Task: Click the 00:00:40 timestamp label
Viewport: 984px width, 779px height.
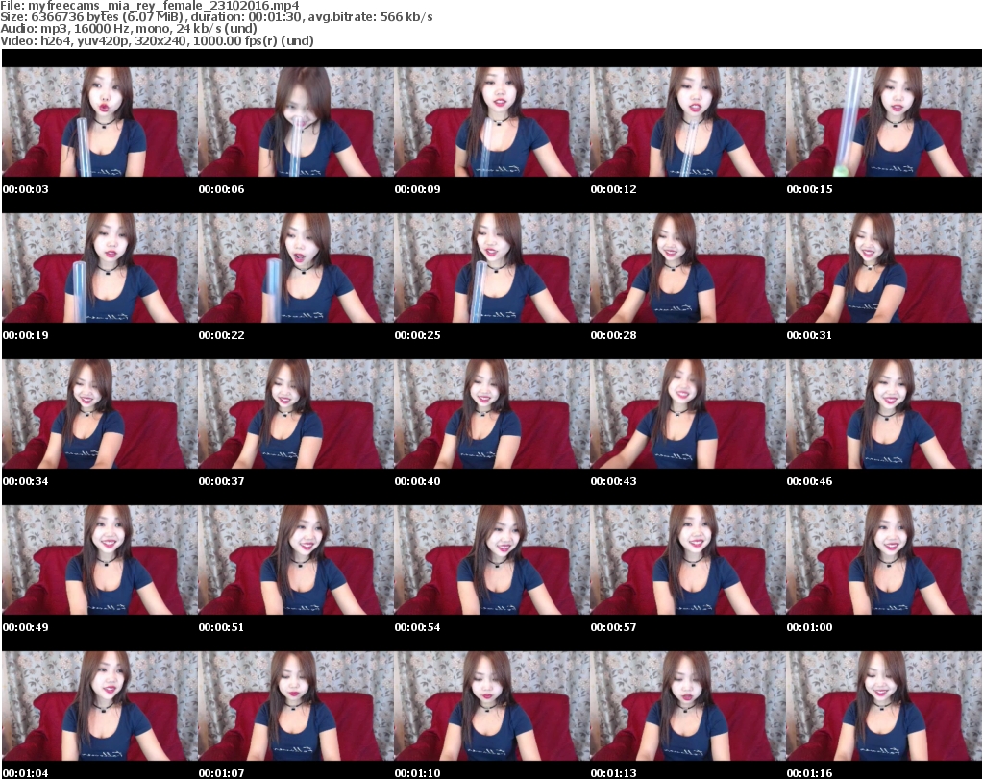Action: [417, 481]
